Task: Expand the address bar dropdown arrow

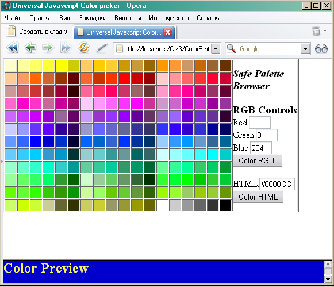Action: (x=216, y=49)
